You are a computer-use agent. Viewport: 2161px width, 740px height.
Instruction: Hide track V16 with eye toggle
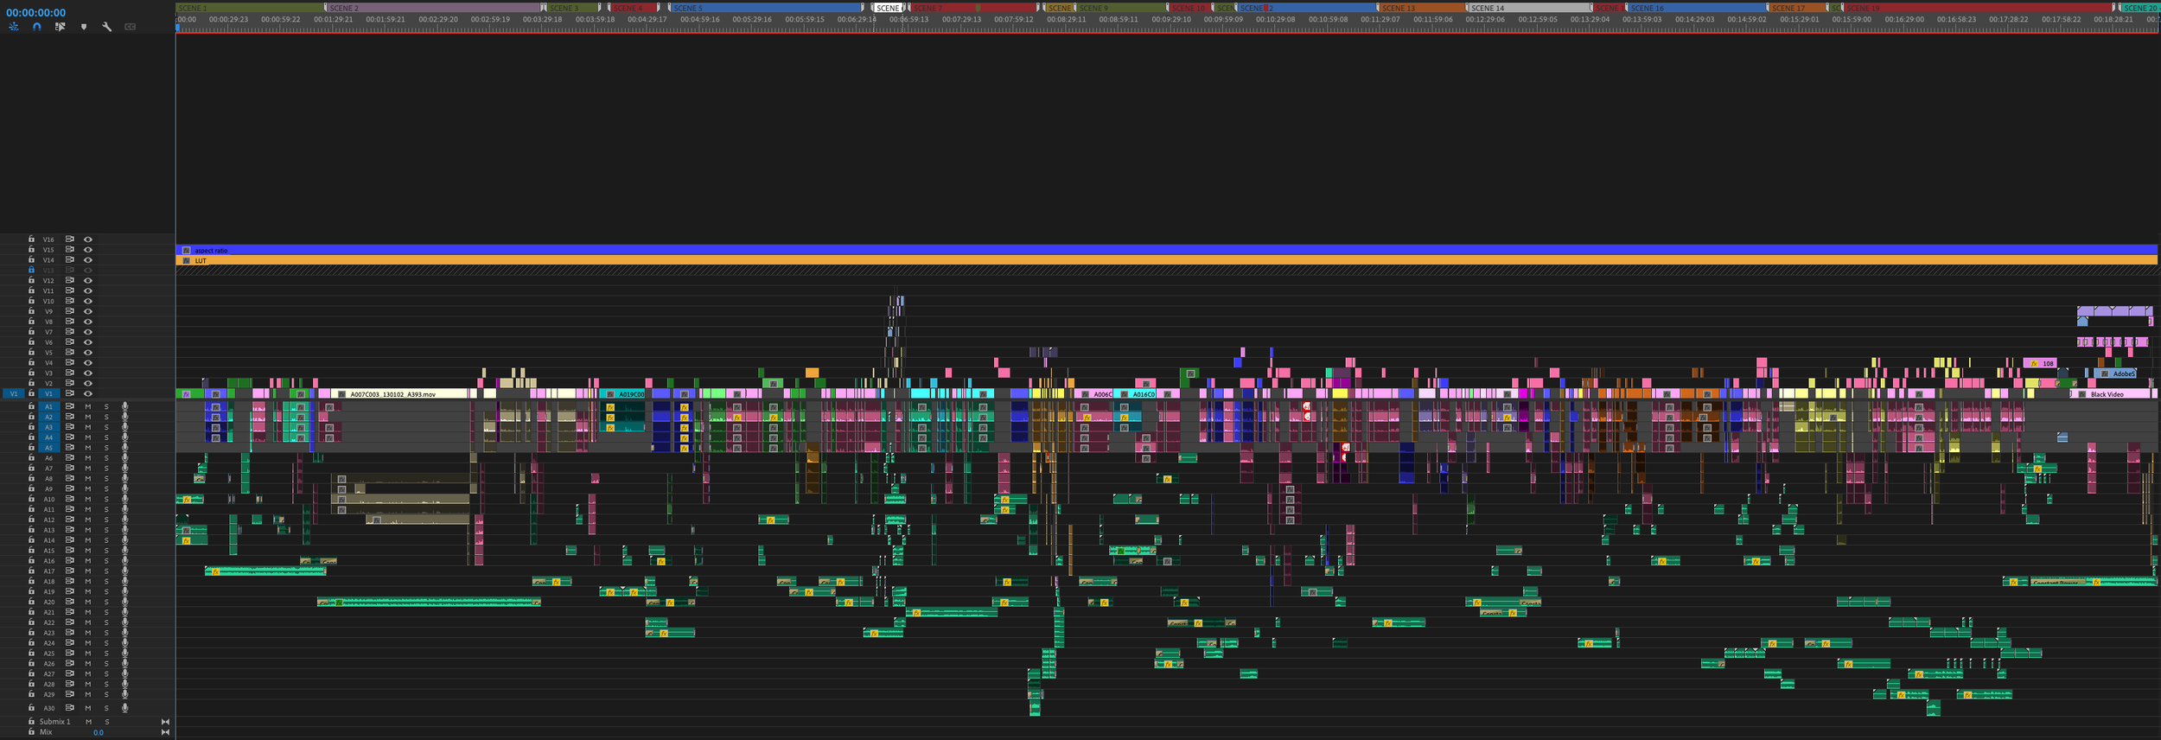[x=87, y=239]
